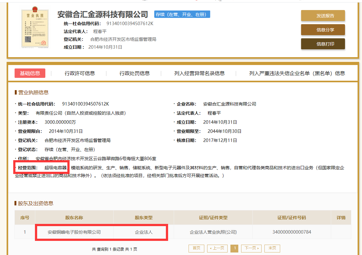
Task: Open the 行政处罚信息 tab
Action: (x=134, y=73)
